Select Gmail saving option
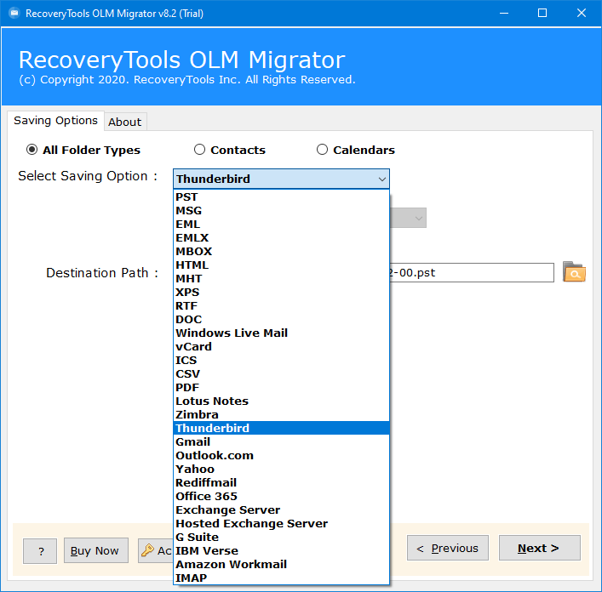The width and height of the screenshot is (602, 592). pos(281,442)
